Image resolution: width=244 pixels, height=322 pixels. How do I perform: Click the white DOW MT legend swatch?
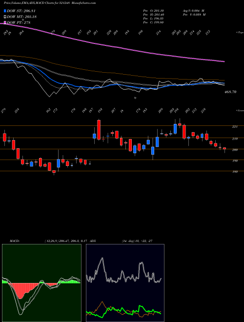coord(5,17)
